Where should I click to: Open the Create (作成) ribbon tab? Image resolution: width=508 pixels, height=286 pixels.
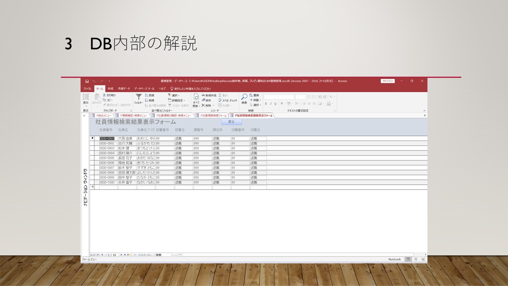[110, 89]
